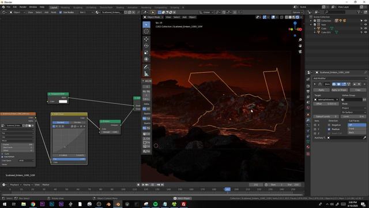Viewport: 369px width, 208px height.
Task: Select the Measure tool in viewport toolbar
Action: pos(146,74)
